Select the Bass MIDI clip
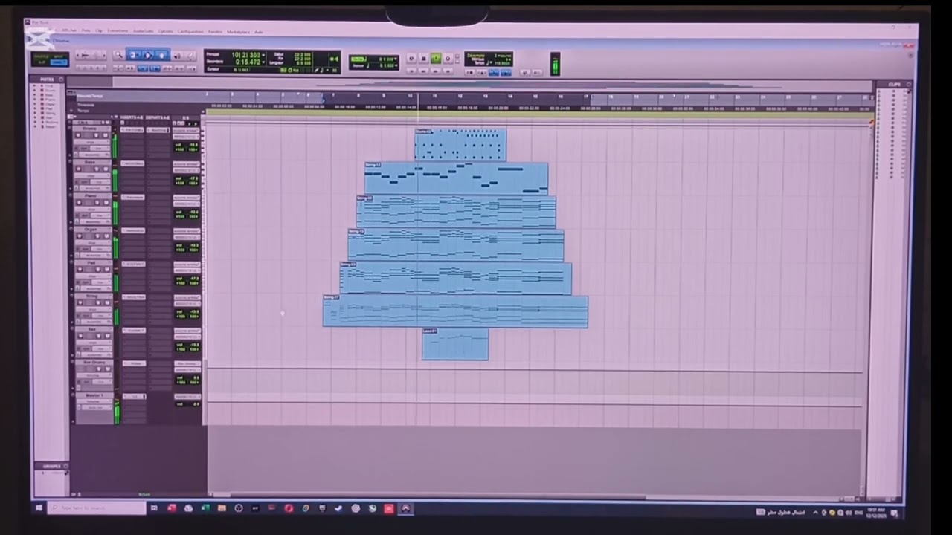Screen dimensions: 952x535 pos(456,178)
